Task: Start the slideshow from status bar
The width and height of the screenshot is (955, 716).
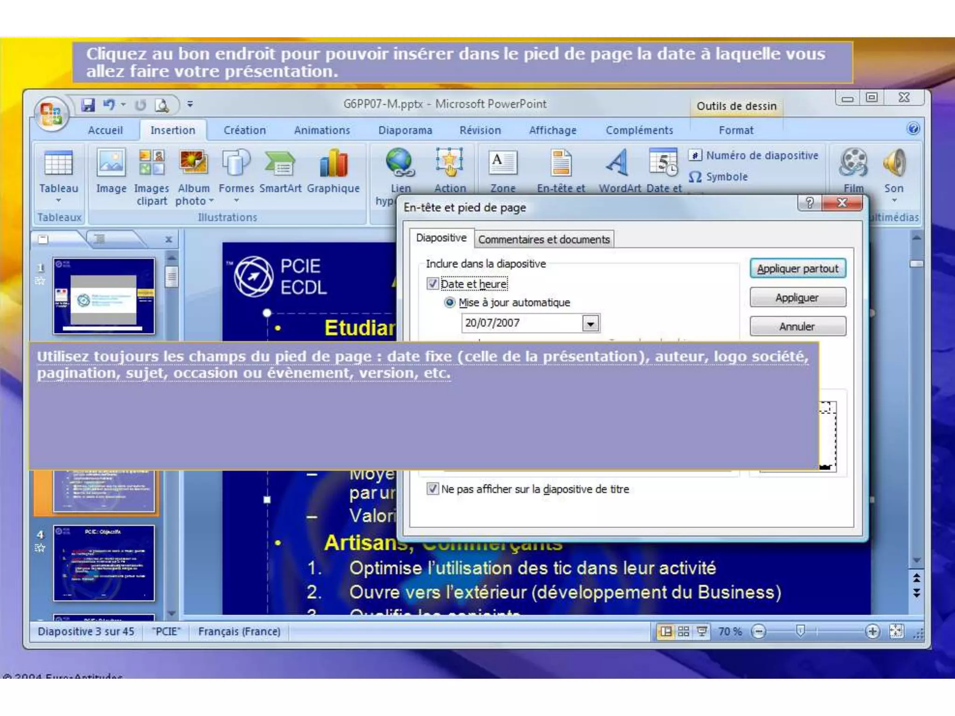Action: point(701,632)
